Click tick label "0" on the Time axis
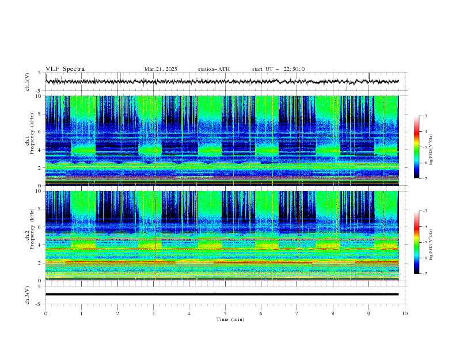This screenshot has width=456, height=352. [45, 313]
